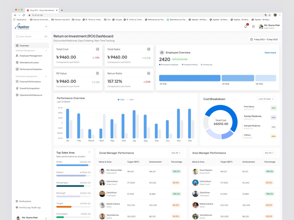Click Fatima Noor's avatar in Zonal Manager table
The image size is (294, 220).
(102, 182)
